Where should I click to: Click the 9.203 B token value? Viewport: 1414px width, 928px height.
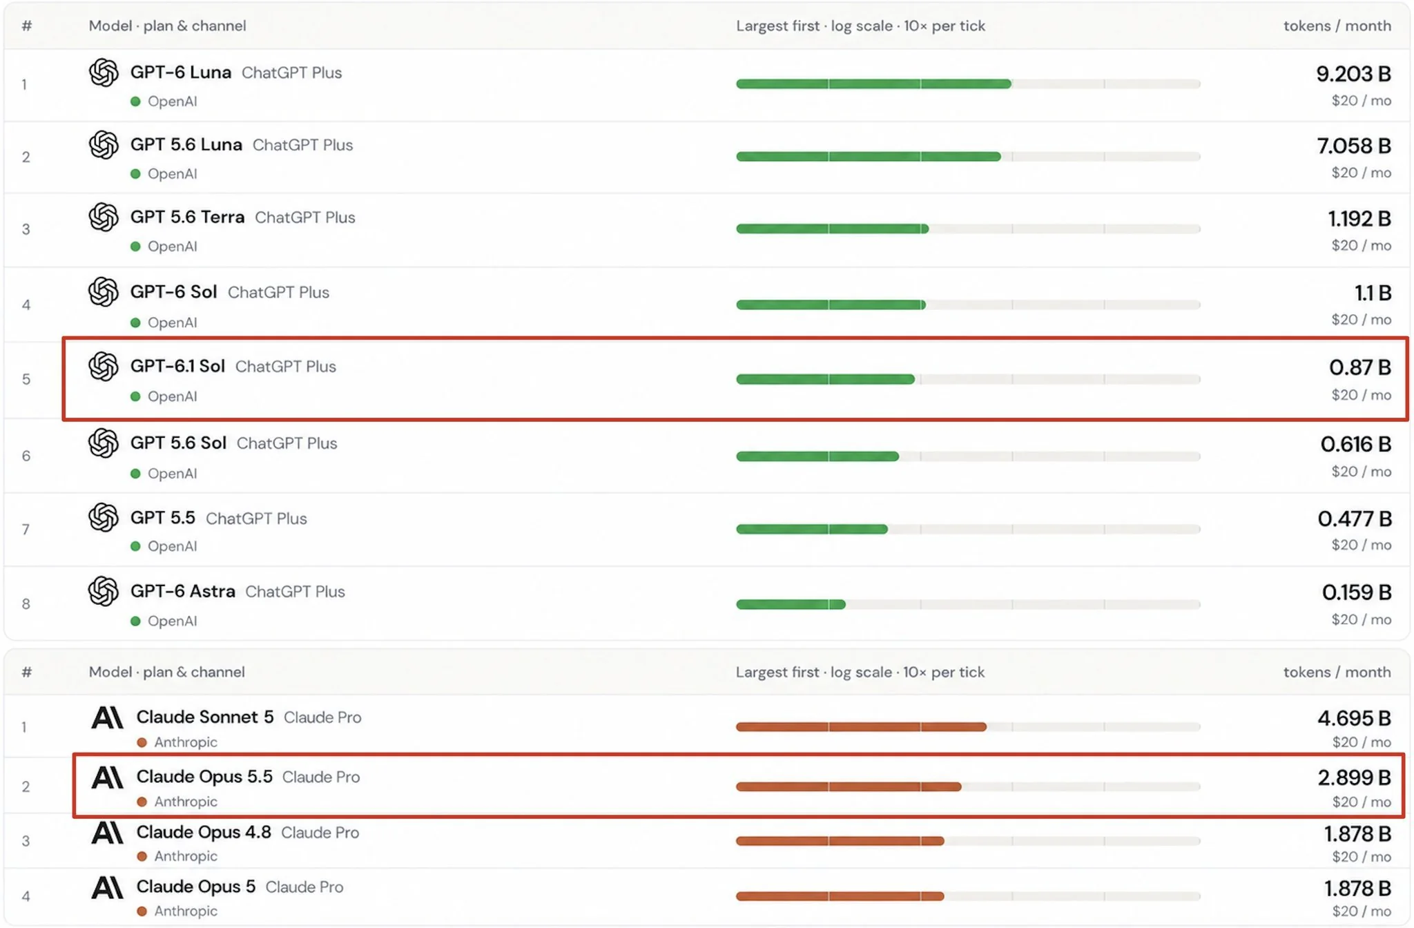(1353, 73)
